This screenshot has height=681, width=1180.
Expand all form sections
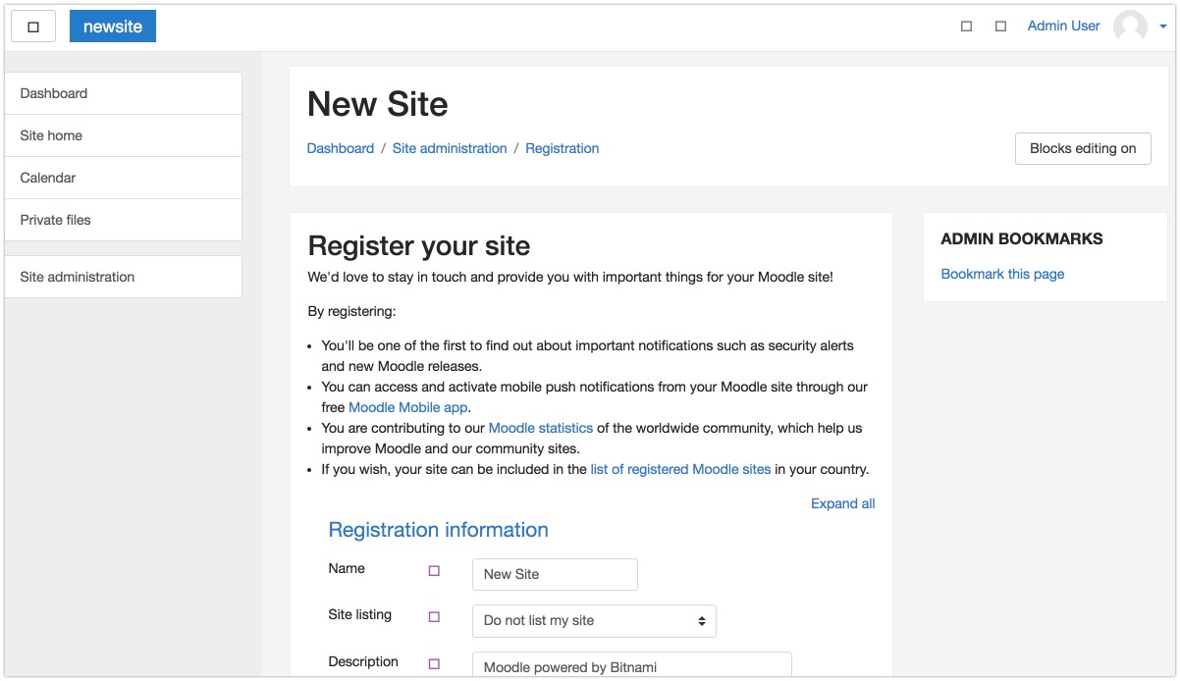(x=842, y=503)
